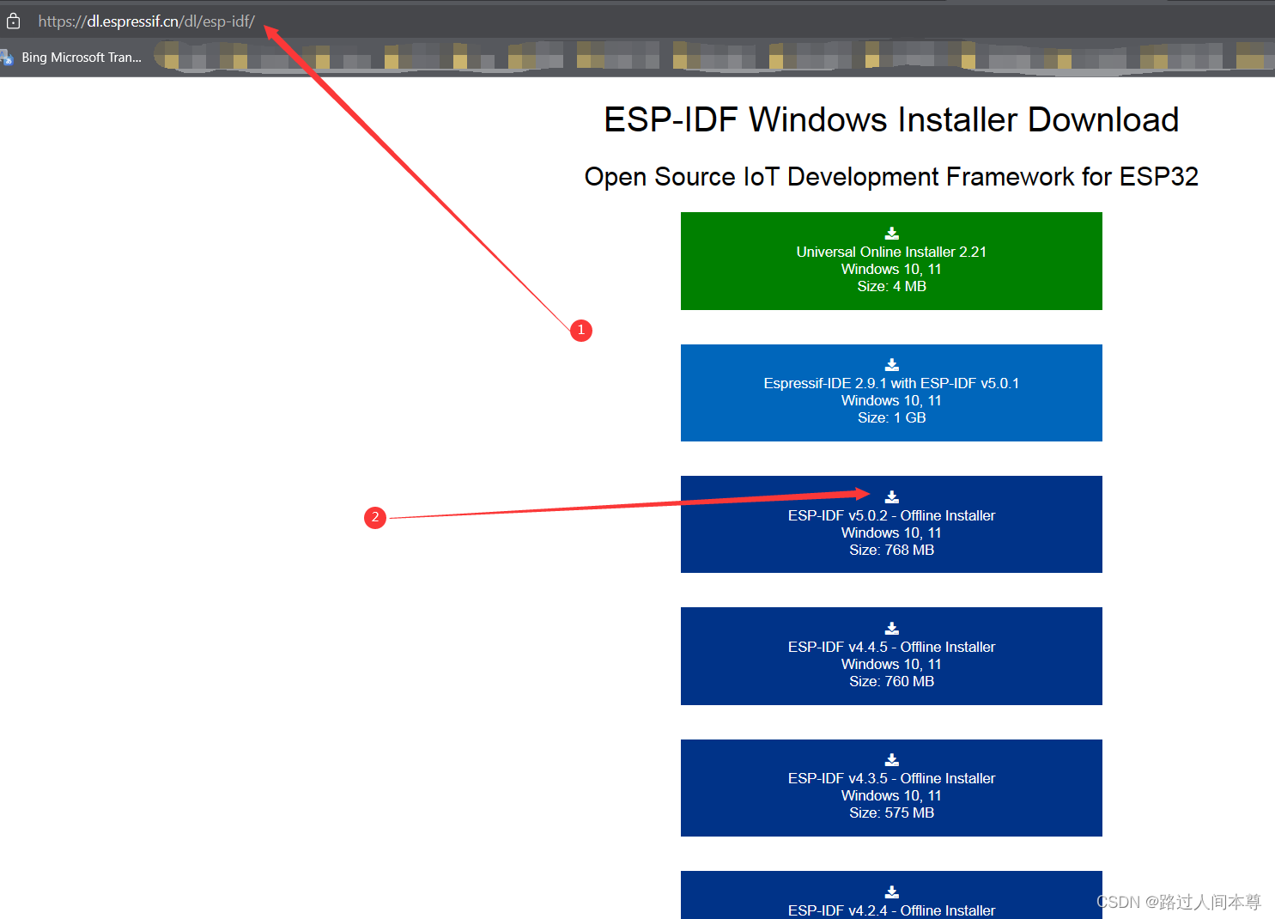Download ESP-IDF v4.3.5 Offline Installer
The height and width of the screenshot is (919, 1275).
click(x=891, y=788)
